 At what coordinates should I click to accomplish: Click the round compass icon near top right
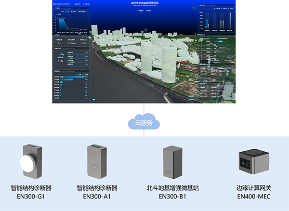[x=194, y=8]
